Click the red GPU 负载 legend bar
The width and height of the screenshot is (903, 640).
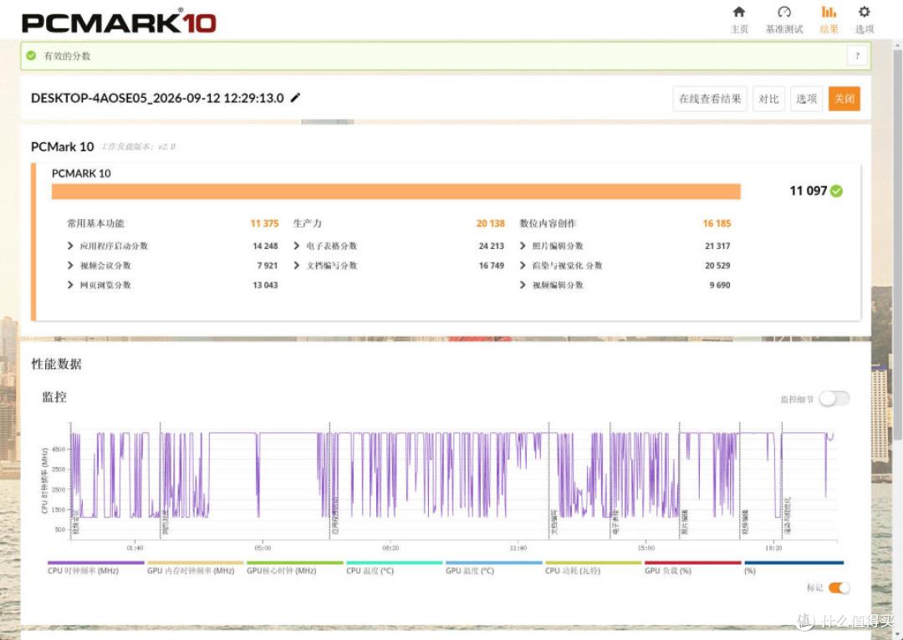tap(693, 563)
